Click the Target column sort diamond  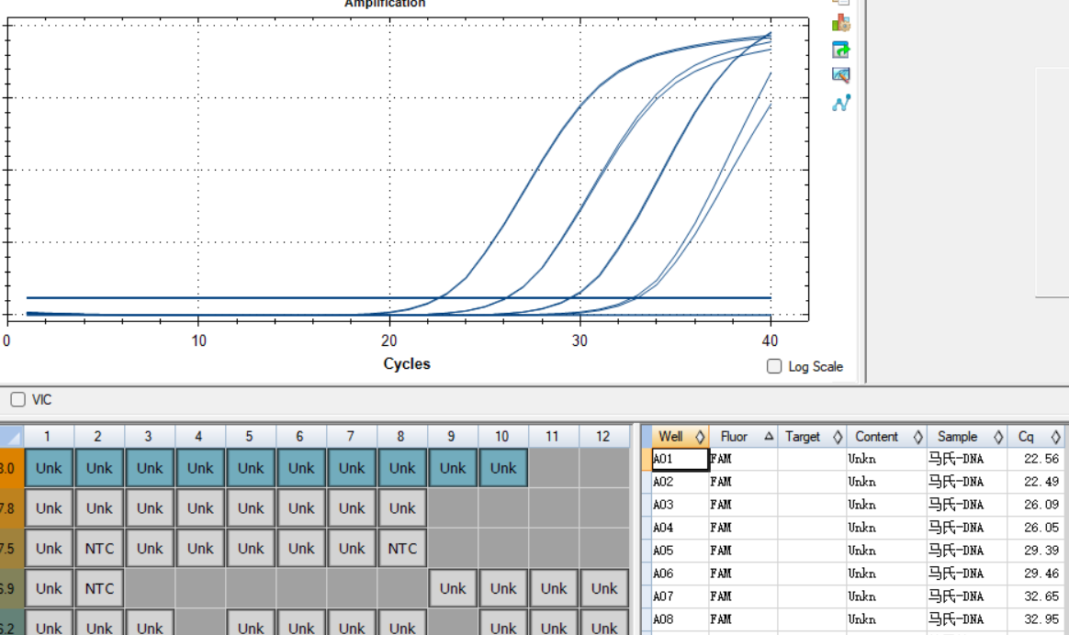click(x=838, y=437)
